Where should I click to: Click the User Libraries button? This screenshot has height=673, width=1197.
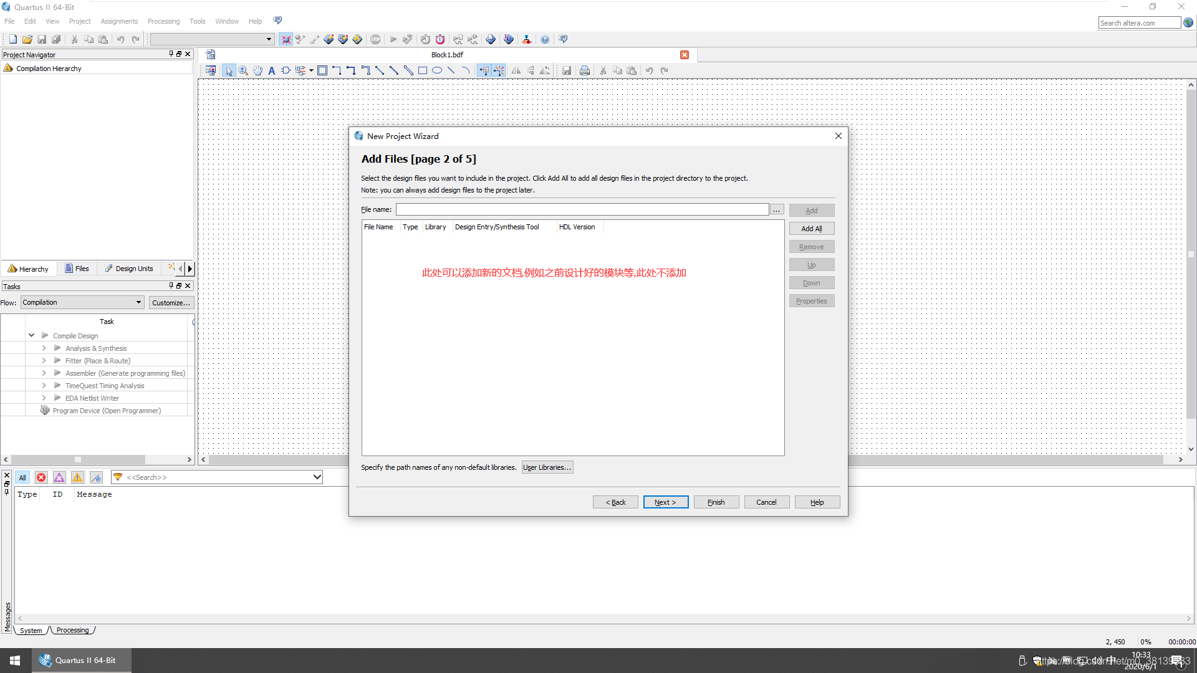click(x=547, y=467)
